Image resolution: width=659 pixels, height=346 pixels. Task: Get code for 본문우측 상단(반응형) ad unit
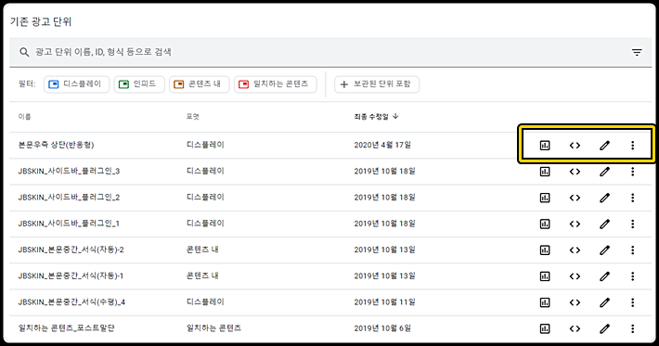[x=575, y=146]
